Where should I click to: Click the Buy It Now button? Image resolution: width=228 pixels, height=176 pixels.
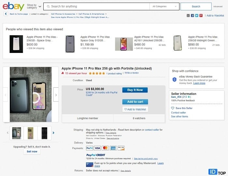click(x=135, y=90)
